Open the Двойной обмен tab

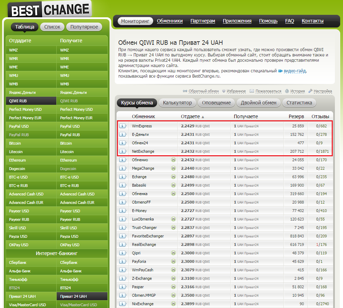pyautogui.click(x=258, y=103)
